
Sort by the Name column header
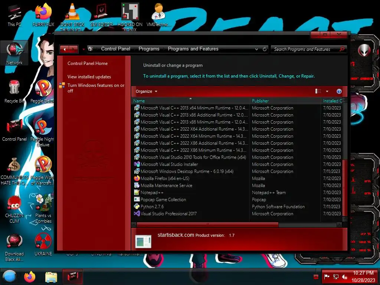pos(190,101)
